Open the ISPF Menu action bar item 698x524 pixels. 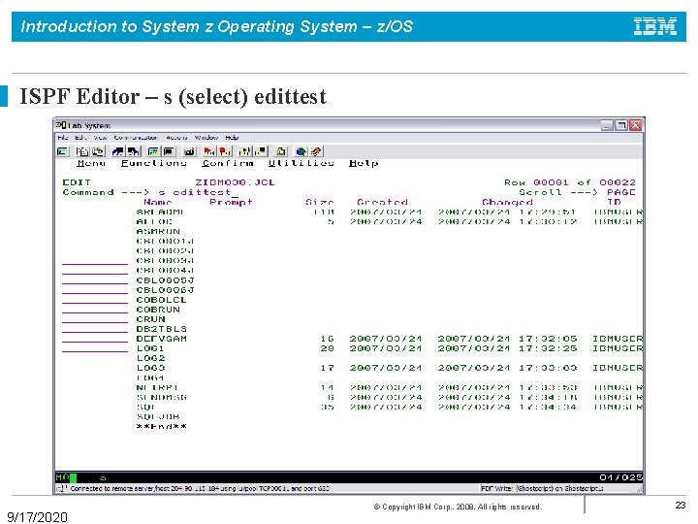91,163
